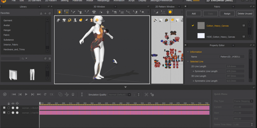The image size is (257, 128).
Task: Toggle the checkmark on Cotton_Heavy_Canvas fabric
Action: click(193, 25)
